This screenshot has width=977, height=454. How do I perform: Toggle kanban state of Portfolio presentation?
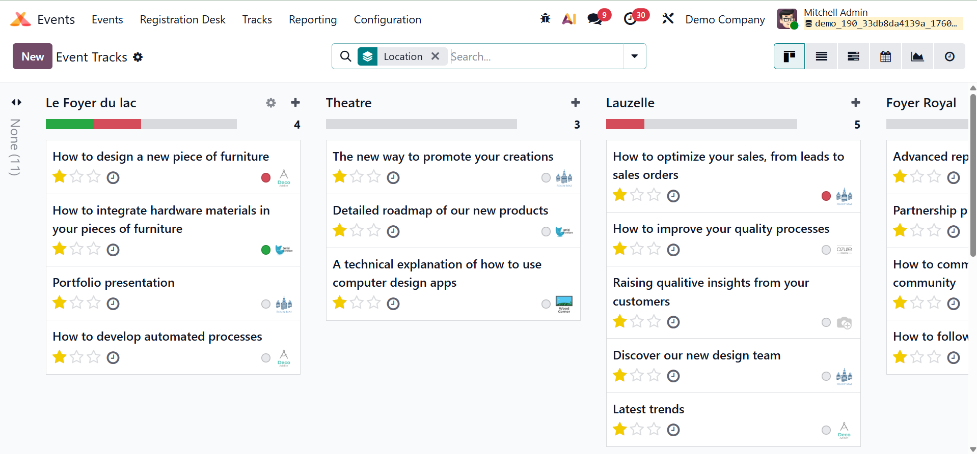point(266,304)
